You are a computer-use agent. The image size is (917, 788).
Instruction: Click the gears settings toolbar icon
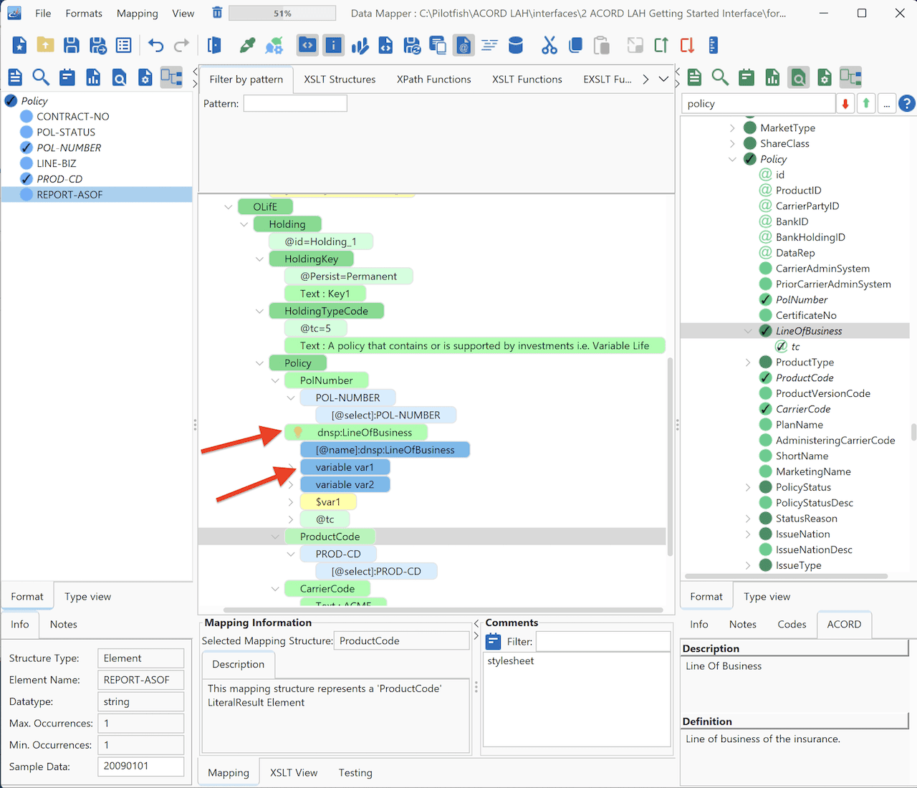(x=274, y=45)
